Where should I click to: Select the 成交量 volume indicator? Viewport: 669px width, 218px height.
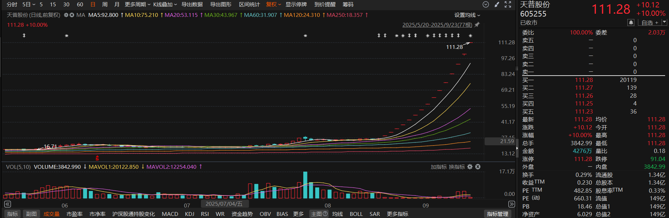[x=52, y=214]
